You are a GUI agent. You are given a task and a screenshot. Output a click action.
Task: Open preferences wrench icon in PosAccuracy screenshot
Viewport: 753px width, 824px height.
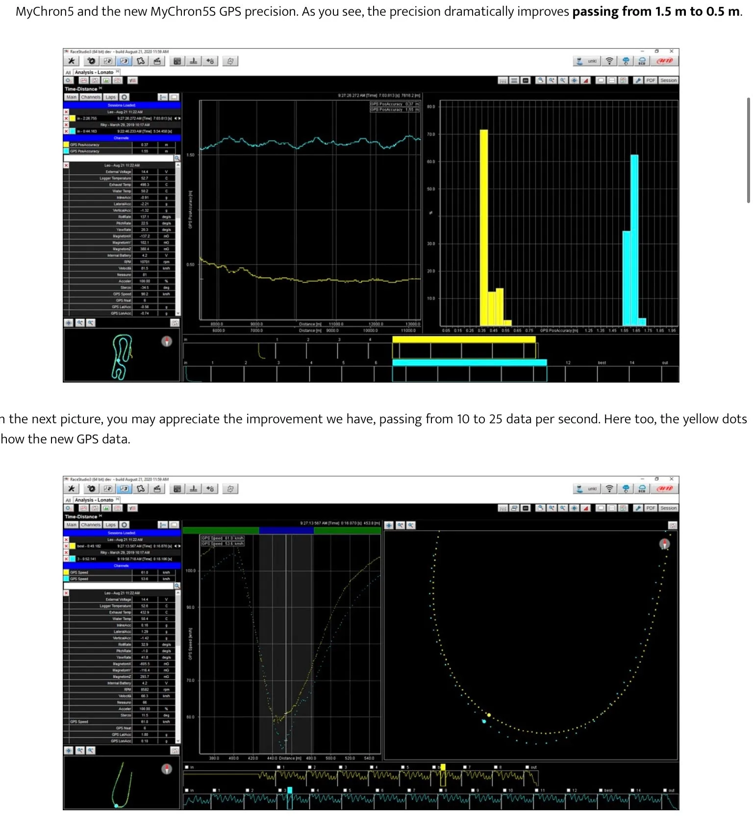coord(72,61)
